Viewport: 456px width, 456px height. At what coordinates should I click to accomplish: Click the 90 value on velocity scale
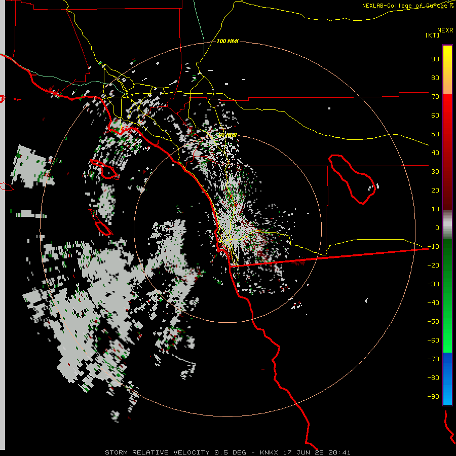(x=435, y=59)
